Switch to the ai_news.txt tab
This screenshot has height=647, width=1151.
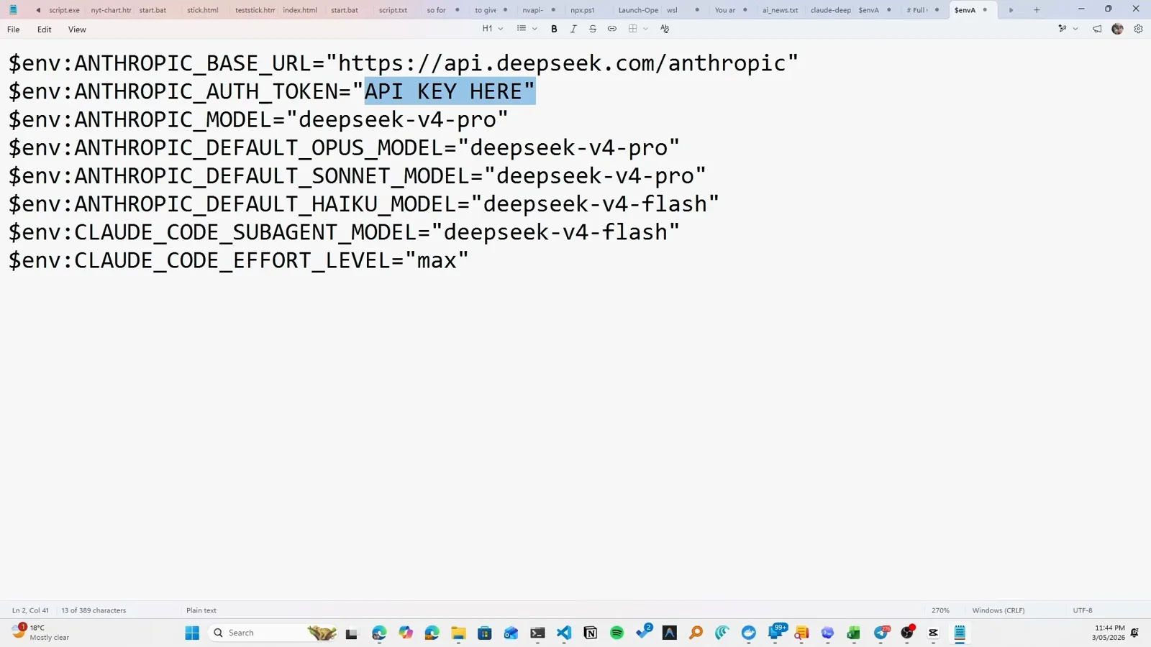click(x=781, y=10)
